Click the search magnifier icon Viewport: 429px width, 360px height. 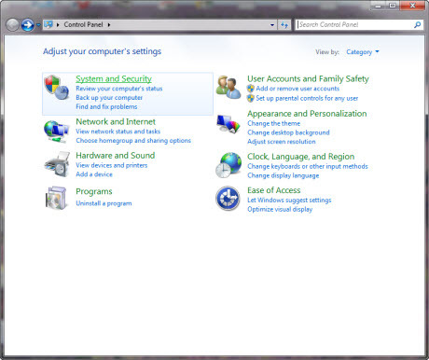tap(418, 24)
